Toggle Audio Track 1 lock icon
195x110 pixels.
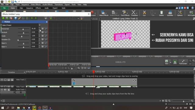click(x=9, y=90)
